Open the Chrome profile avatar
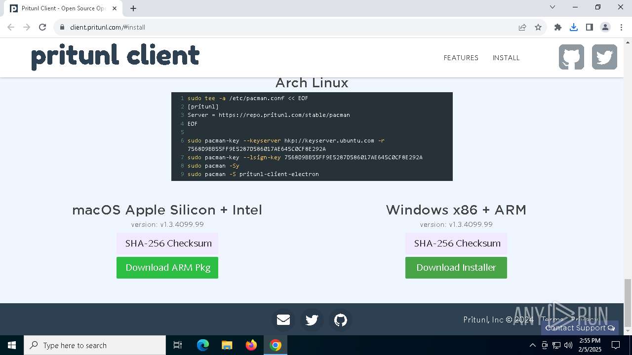Viewport: 632px width, 355px height. pos(605,27)
